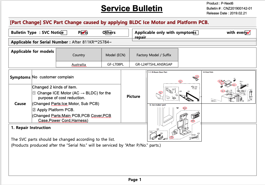The height and width of the screenshot is (185, 265).
Task: Click the Factory Model / Suffix header
Action: point(154,55)
